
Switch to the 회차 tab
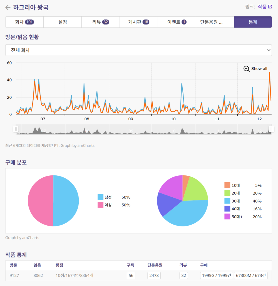(24, 22)
